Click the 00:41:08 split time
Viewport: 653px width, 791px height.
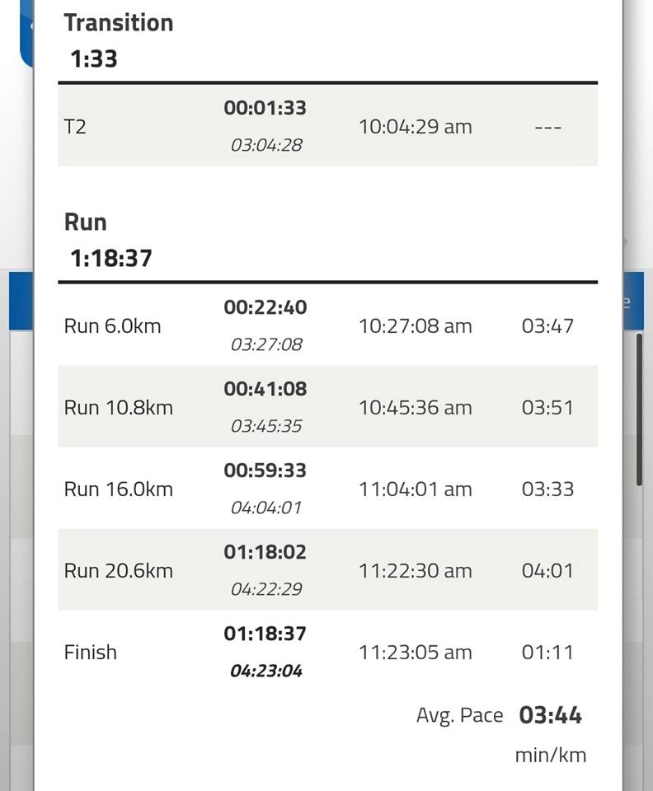pyautogui.click(x=265, y=389)
